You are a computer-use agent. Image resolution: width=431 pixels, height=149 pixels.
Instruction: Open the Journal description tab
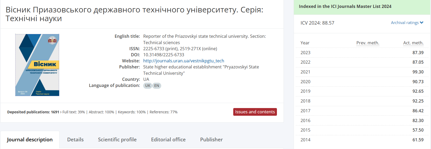(x=30, y=139)
